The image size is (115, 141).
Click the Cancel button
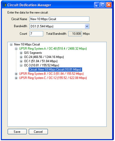coord(38,132)
